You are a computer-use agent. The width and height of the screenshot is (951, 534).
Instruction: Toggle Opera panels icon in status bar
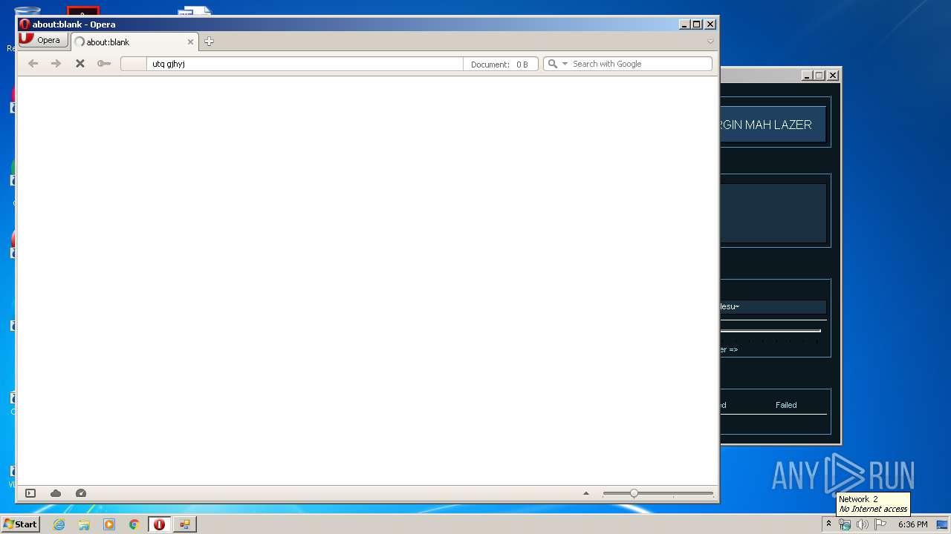(30, 493)
